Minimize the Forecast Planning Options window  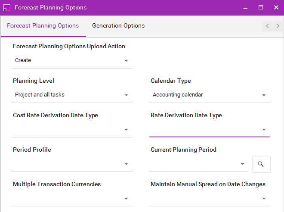pyautogui.click(x=245, y=8)
